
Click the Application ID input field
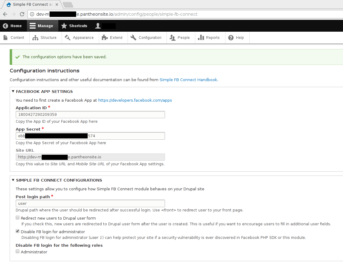point(90,115)
